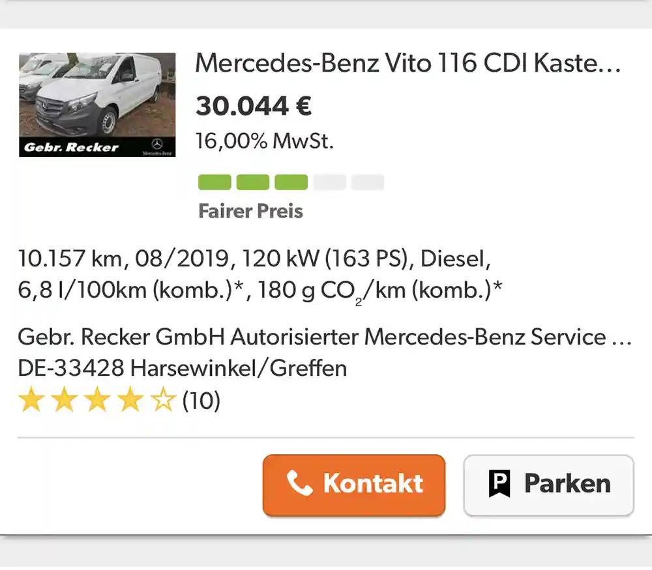Click the first green price rating bar
Screen dimensions: 652x570
(x=215, y=182)
